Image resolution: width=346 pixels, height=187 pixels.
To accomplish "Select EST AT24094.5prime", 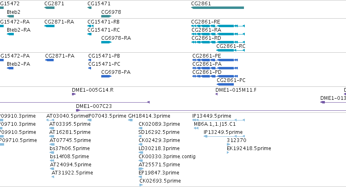I will 71,165.
